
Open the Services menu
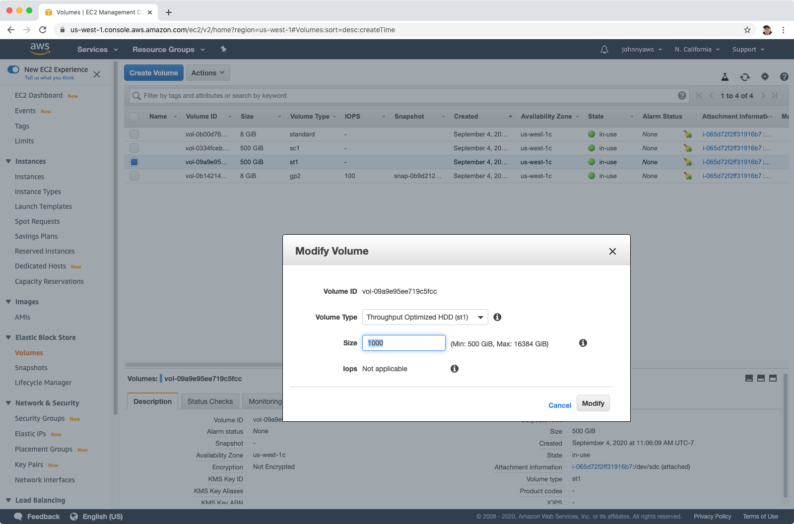click(x=98, y=50)
